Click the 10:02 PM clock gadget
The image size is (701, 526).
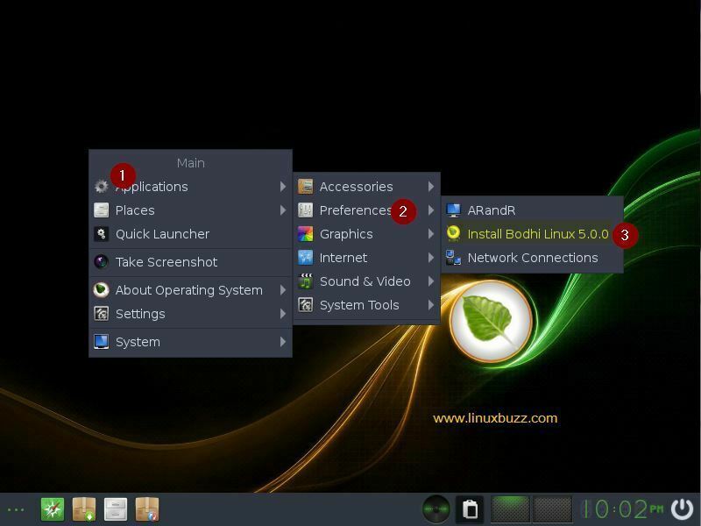(x=622, y=509)
